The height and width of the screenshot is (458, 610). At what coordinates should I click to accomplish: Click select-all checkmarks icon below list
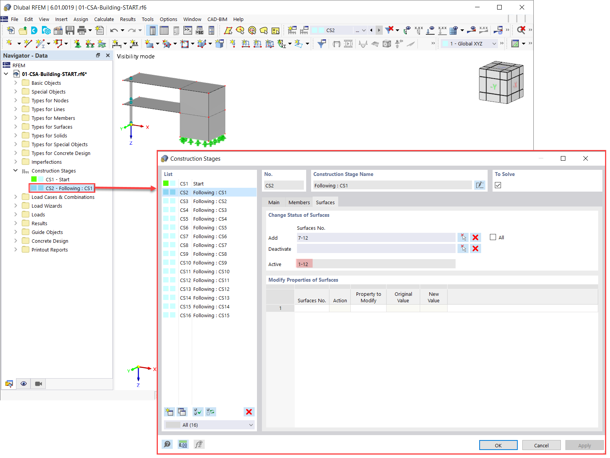click(x=197, y=412)
